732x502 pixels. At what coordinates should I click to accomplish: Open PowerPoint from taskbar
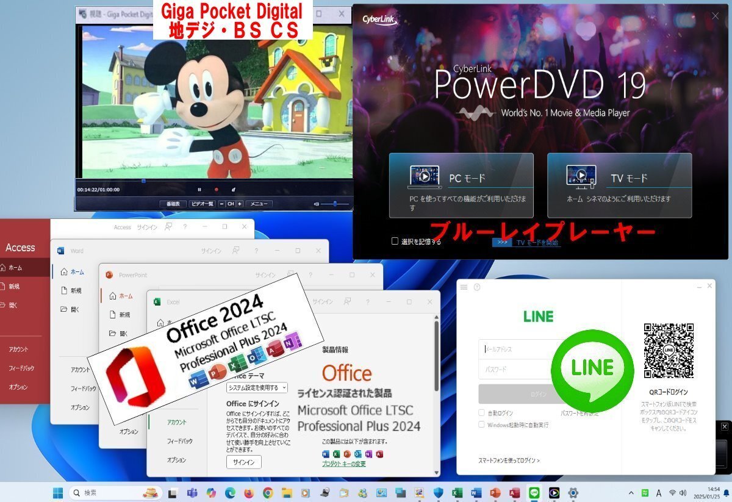495,492
